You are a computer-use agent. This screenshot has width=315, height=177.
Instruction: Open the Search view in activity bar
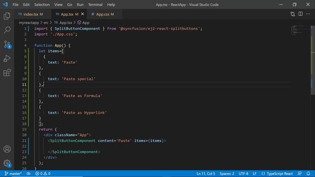pyautogui.click(x=7, y=30)
